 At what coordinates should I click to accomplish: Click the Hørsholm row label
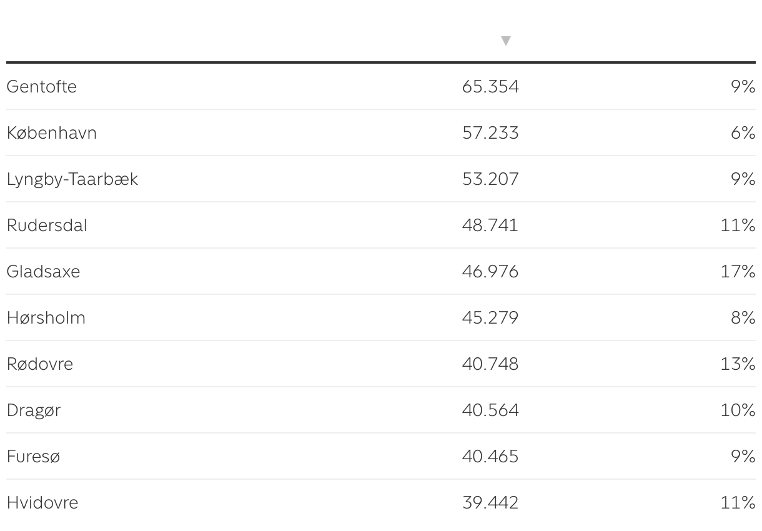click(46, 317)
